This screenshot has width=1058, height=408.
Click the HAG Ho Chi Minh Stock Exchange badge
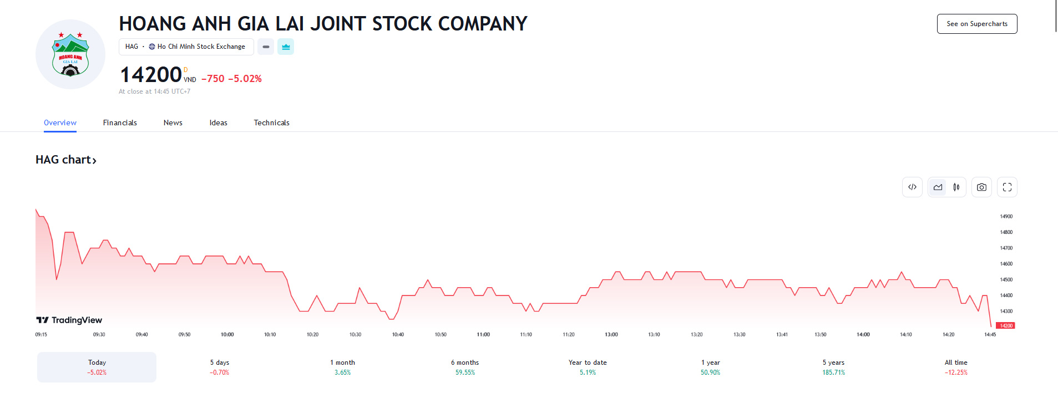[186, 47]
